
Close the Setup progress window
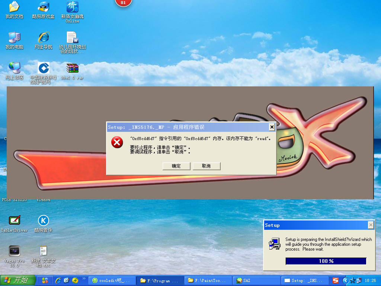[371, 225]
